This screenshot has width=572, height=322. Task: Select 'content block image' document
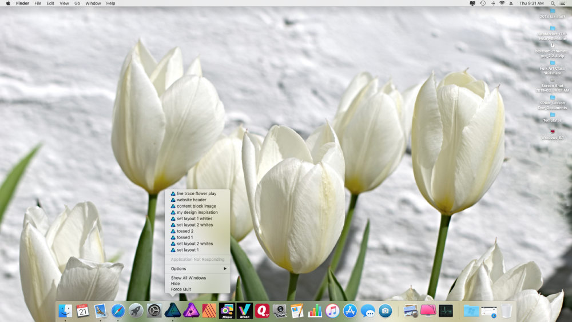197,206
